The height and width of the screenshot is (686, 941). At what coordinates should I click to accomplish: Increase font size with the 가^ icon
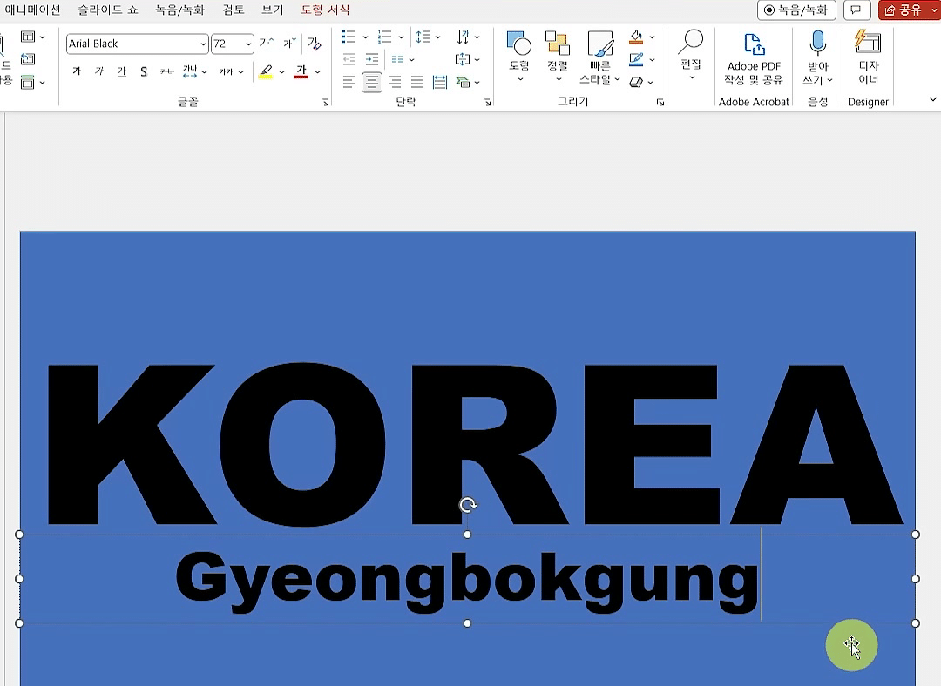pos(266,44)
